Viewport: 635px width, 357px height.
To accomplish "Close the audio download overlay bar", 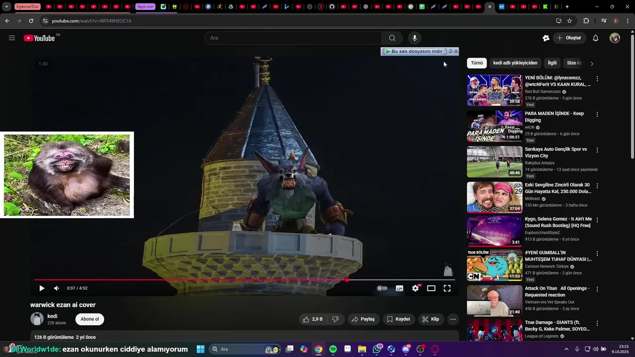I will [x=456, y=51].
